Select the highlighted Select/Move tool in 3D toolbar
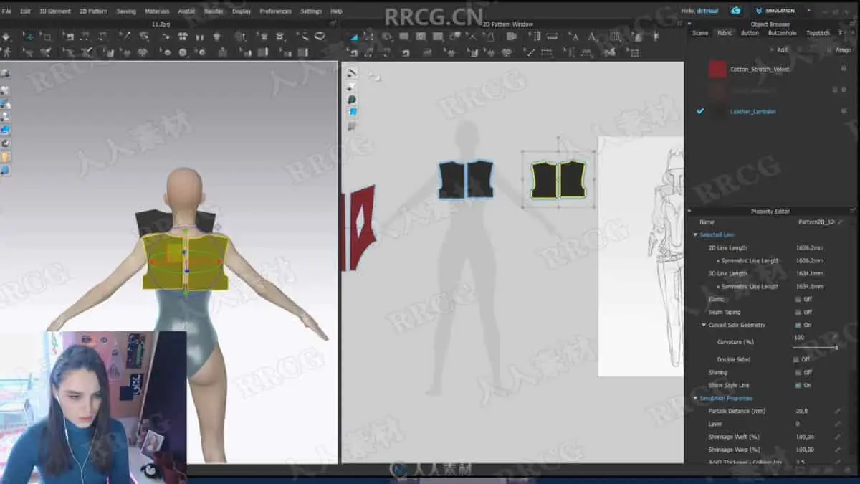 pyautogui.click(x=29, y=37)
